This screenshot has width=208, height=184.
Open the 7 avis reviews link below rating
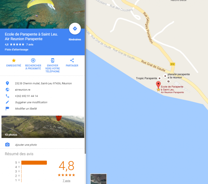pos(66,180)
